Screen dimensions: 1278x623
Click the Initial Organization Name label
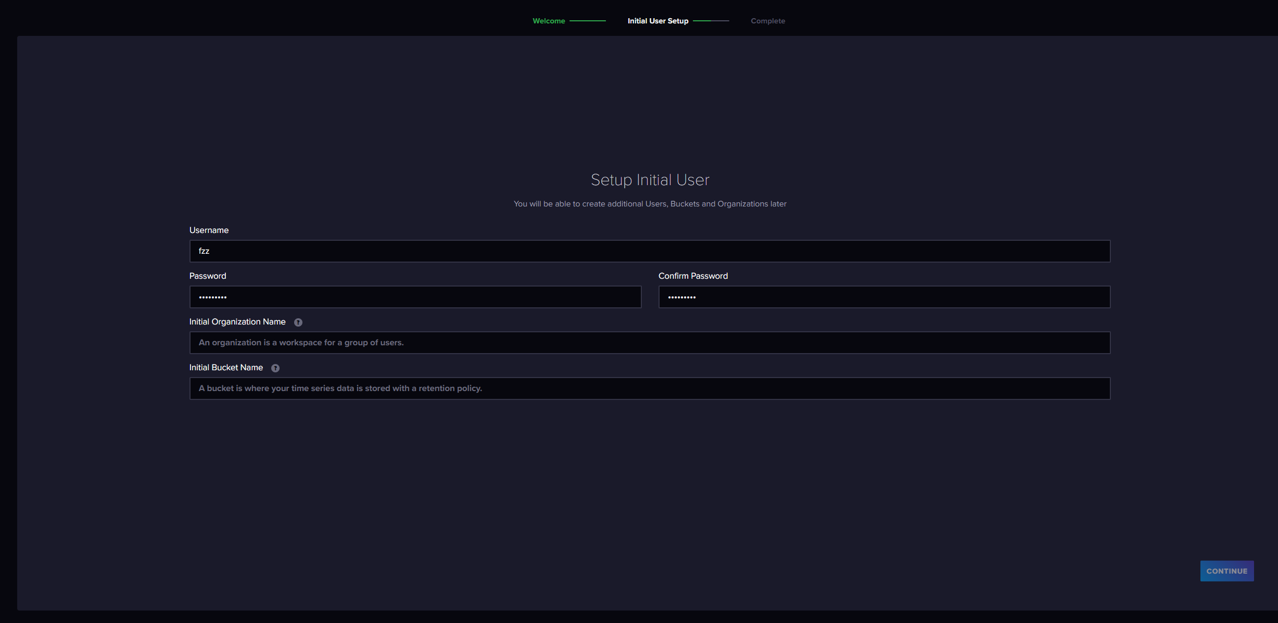coord(237,322)
